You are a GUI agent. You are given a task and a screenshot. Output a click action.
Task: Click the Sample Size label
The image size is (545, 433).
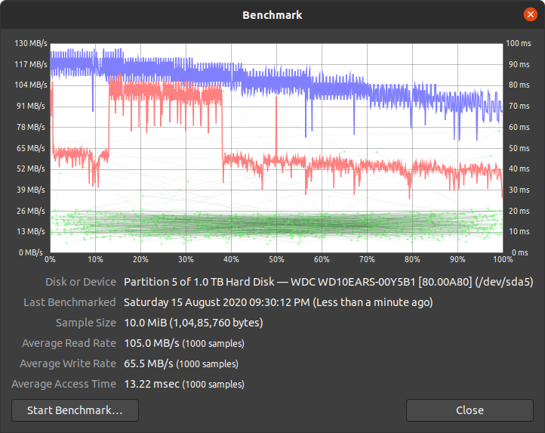(x=86, y=323)
